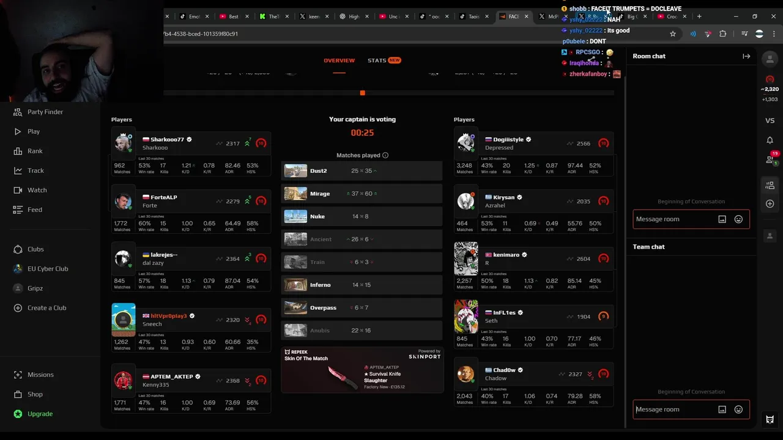
Task: Switch to the OVERVIEW tab
Action: coord(339,61)
